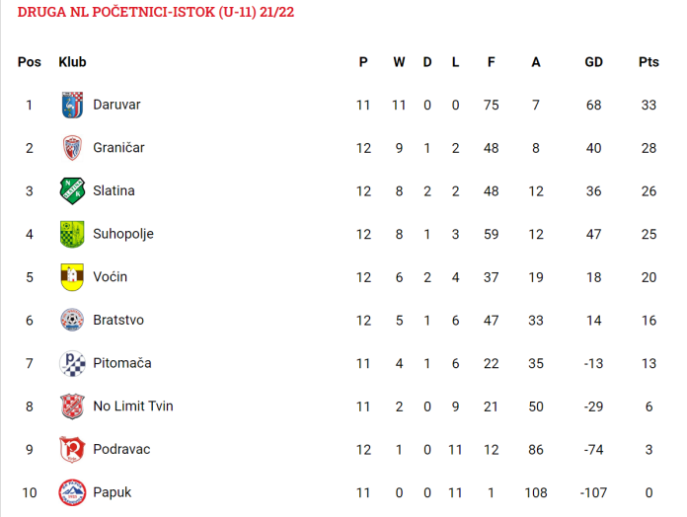Click the Suhopolje club crest

pyautogui.click(x=72, y=234)
